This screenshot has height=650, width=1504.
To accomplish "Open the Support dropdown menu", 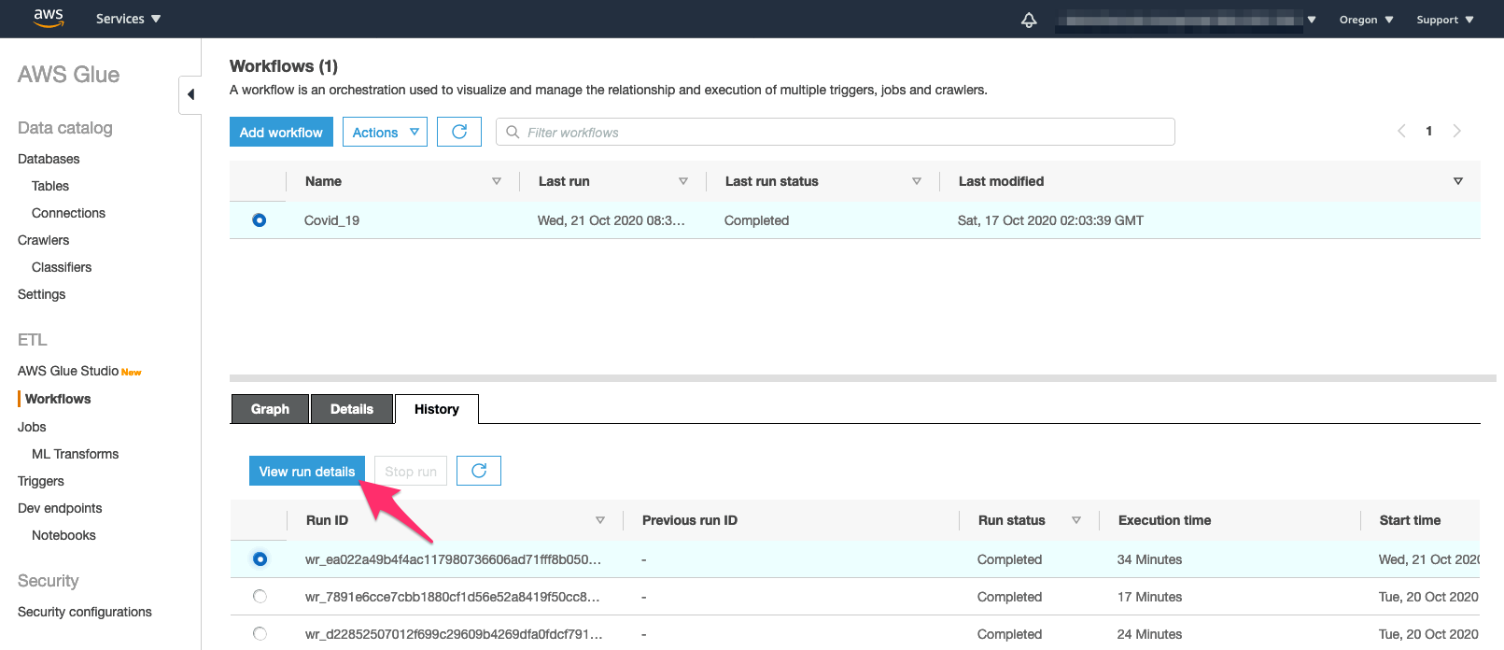I will click(x=1445, y=20).
